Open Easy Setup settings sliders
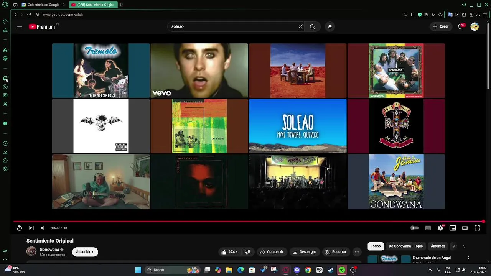 coord(485,15)
